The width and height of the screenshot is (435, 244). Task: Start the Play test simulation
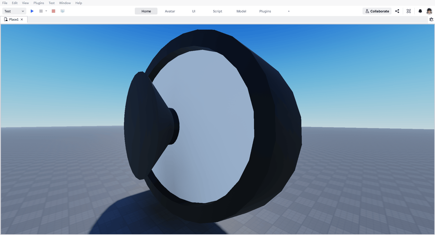(32, 11)
